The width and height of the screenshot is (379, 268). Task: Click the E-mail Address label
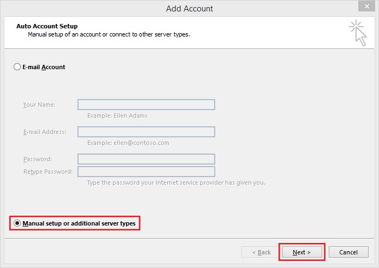(45, 132)
